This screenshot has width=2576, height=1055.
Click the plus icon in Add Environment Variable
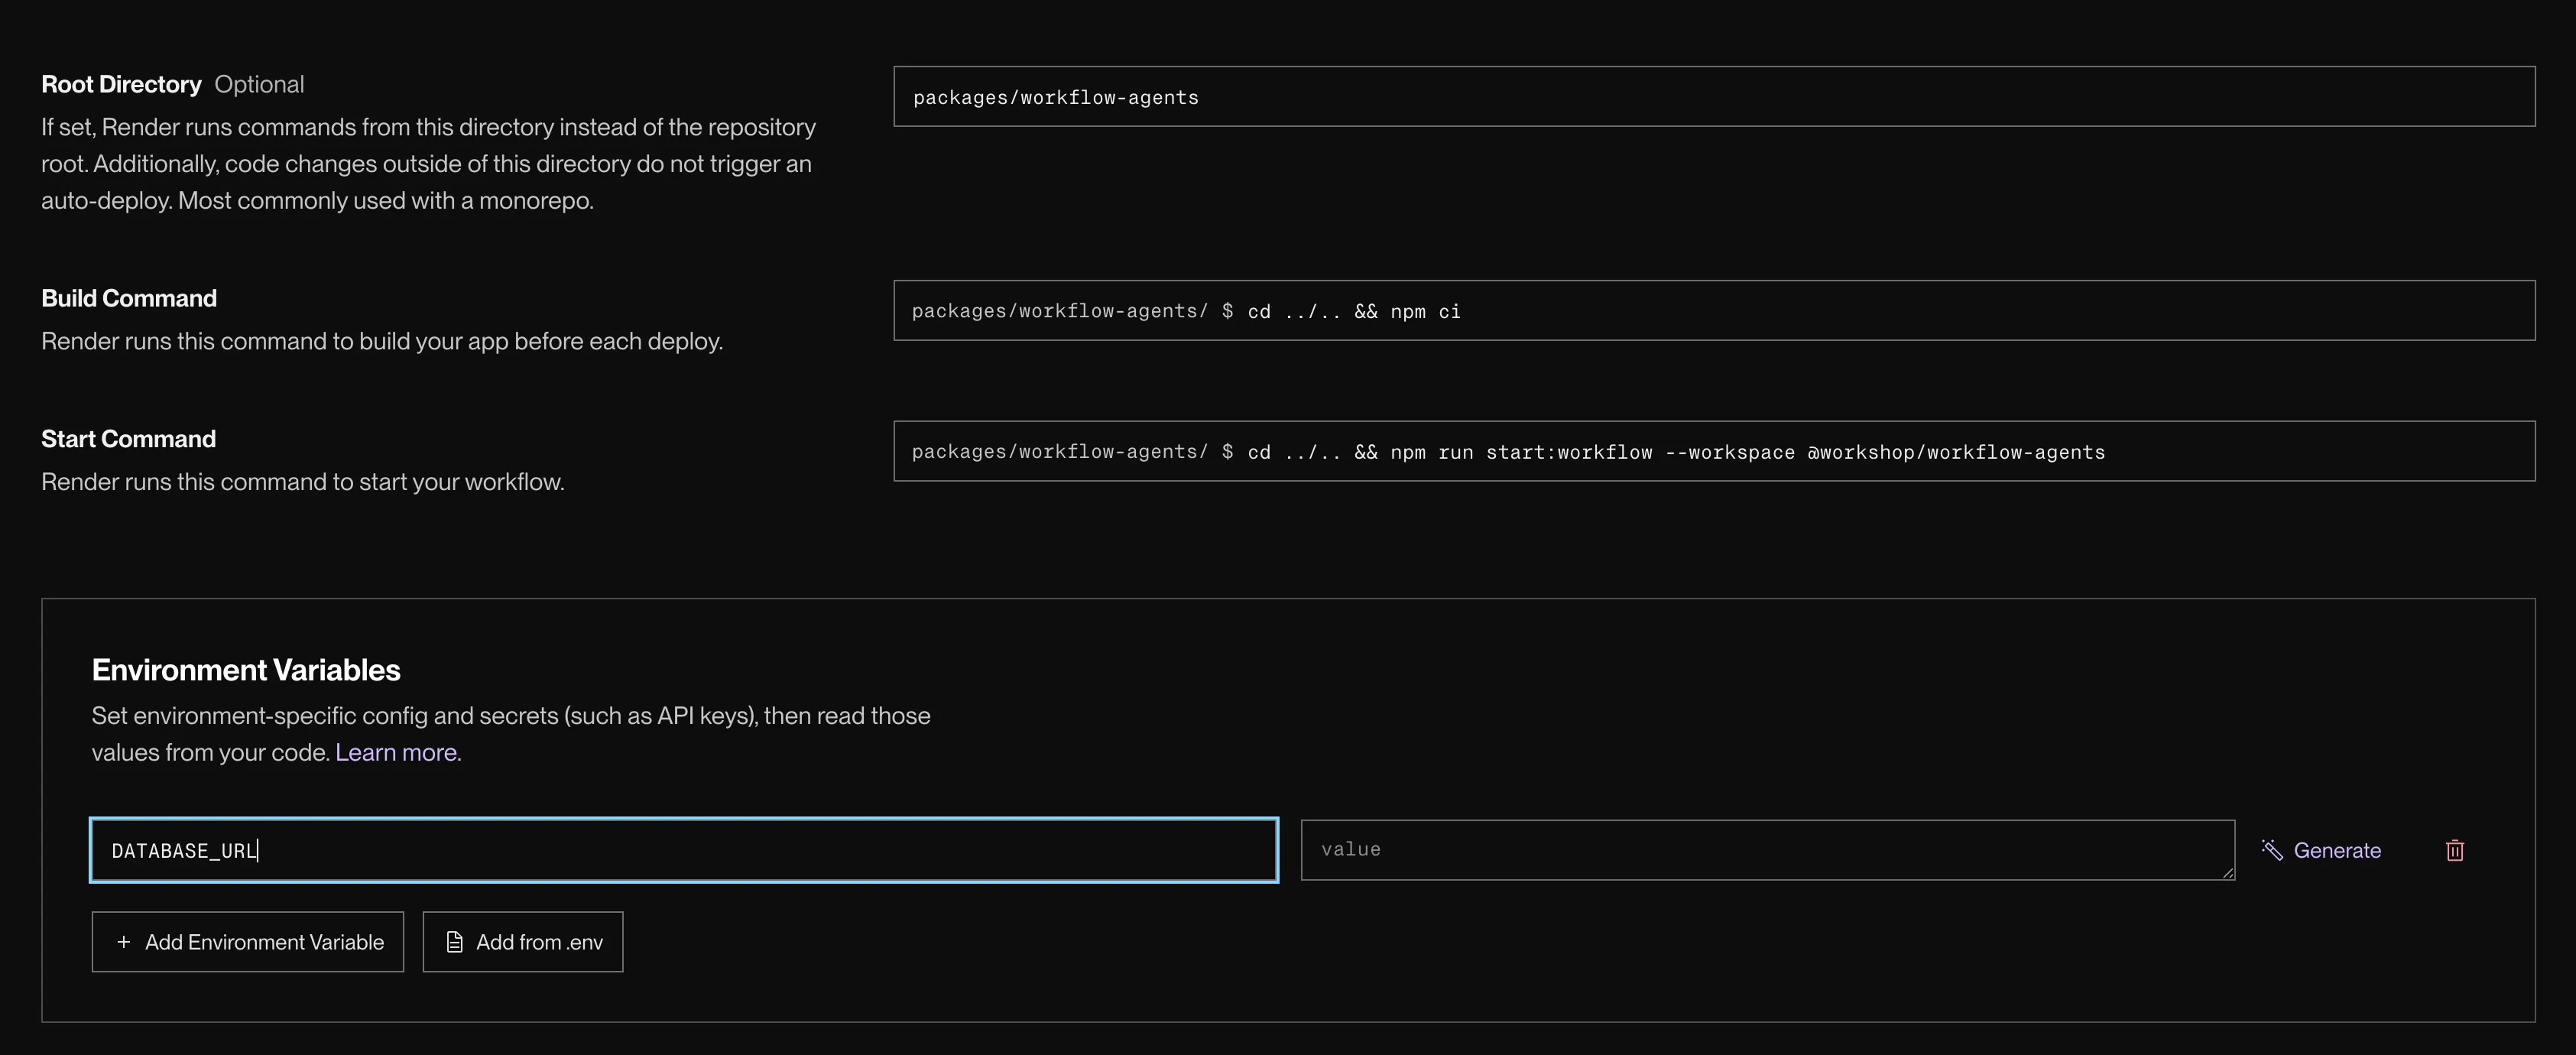pos(124,942)
